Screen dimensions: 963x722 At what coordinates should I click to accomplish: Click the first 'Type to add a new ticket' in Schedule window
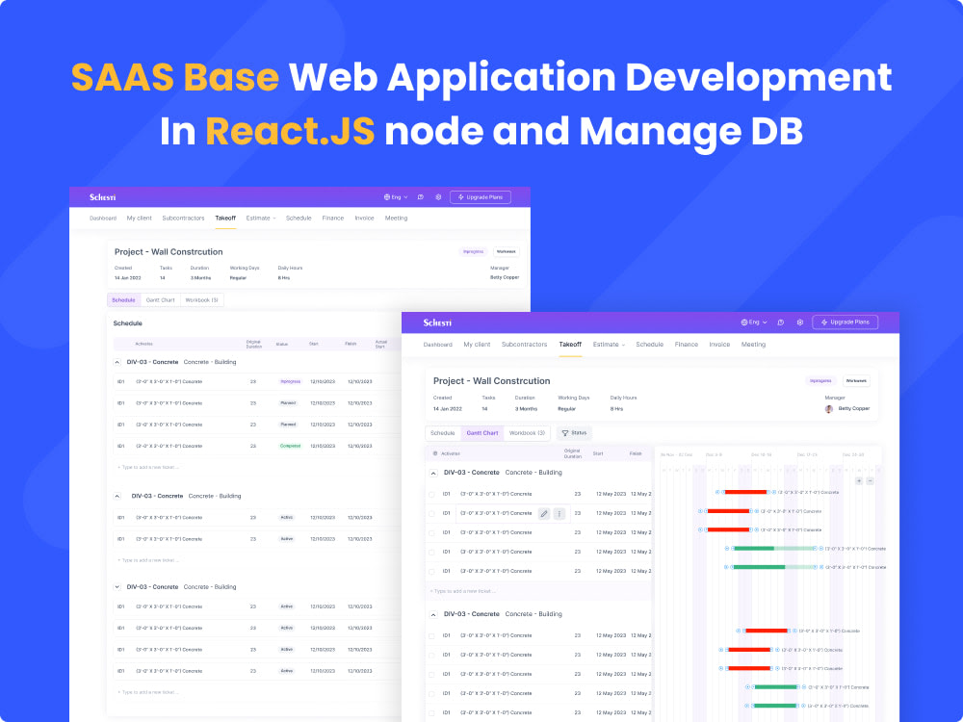tap(148, 468)
